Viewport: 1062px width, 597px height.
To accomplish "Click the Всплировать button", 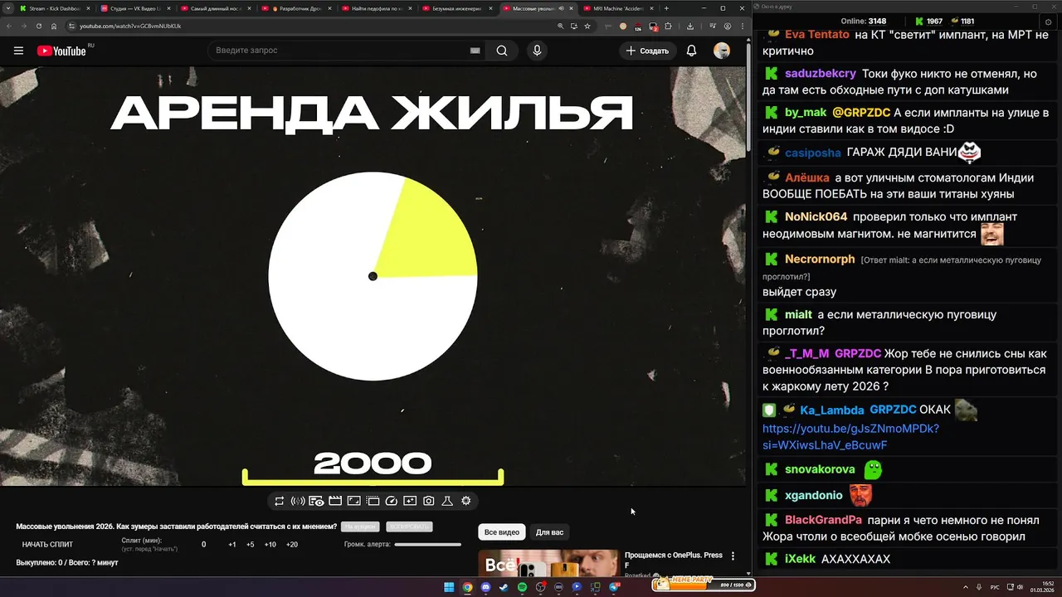I will click(409, 527).
